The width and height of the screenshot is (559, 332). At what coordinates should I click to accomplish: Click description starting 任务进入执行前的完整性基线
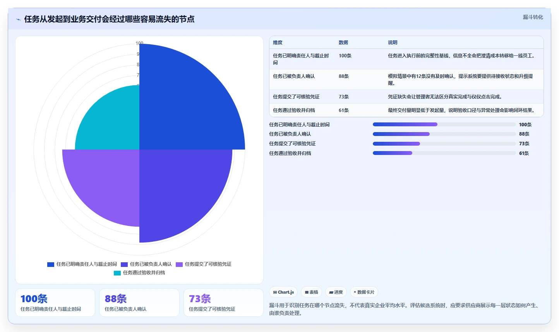click(x=461, y=56)
